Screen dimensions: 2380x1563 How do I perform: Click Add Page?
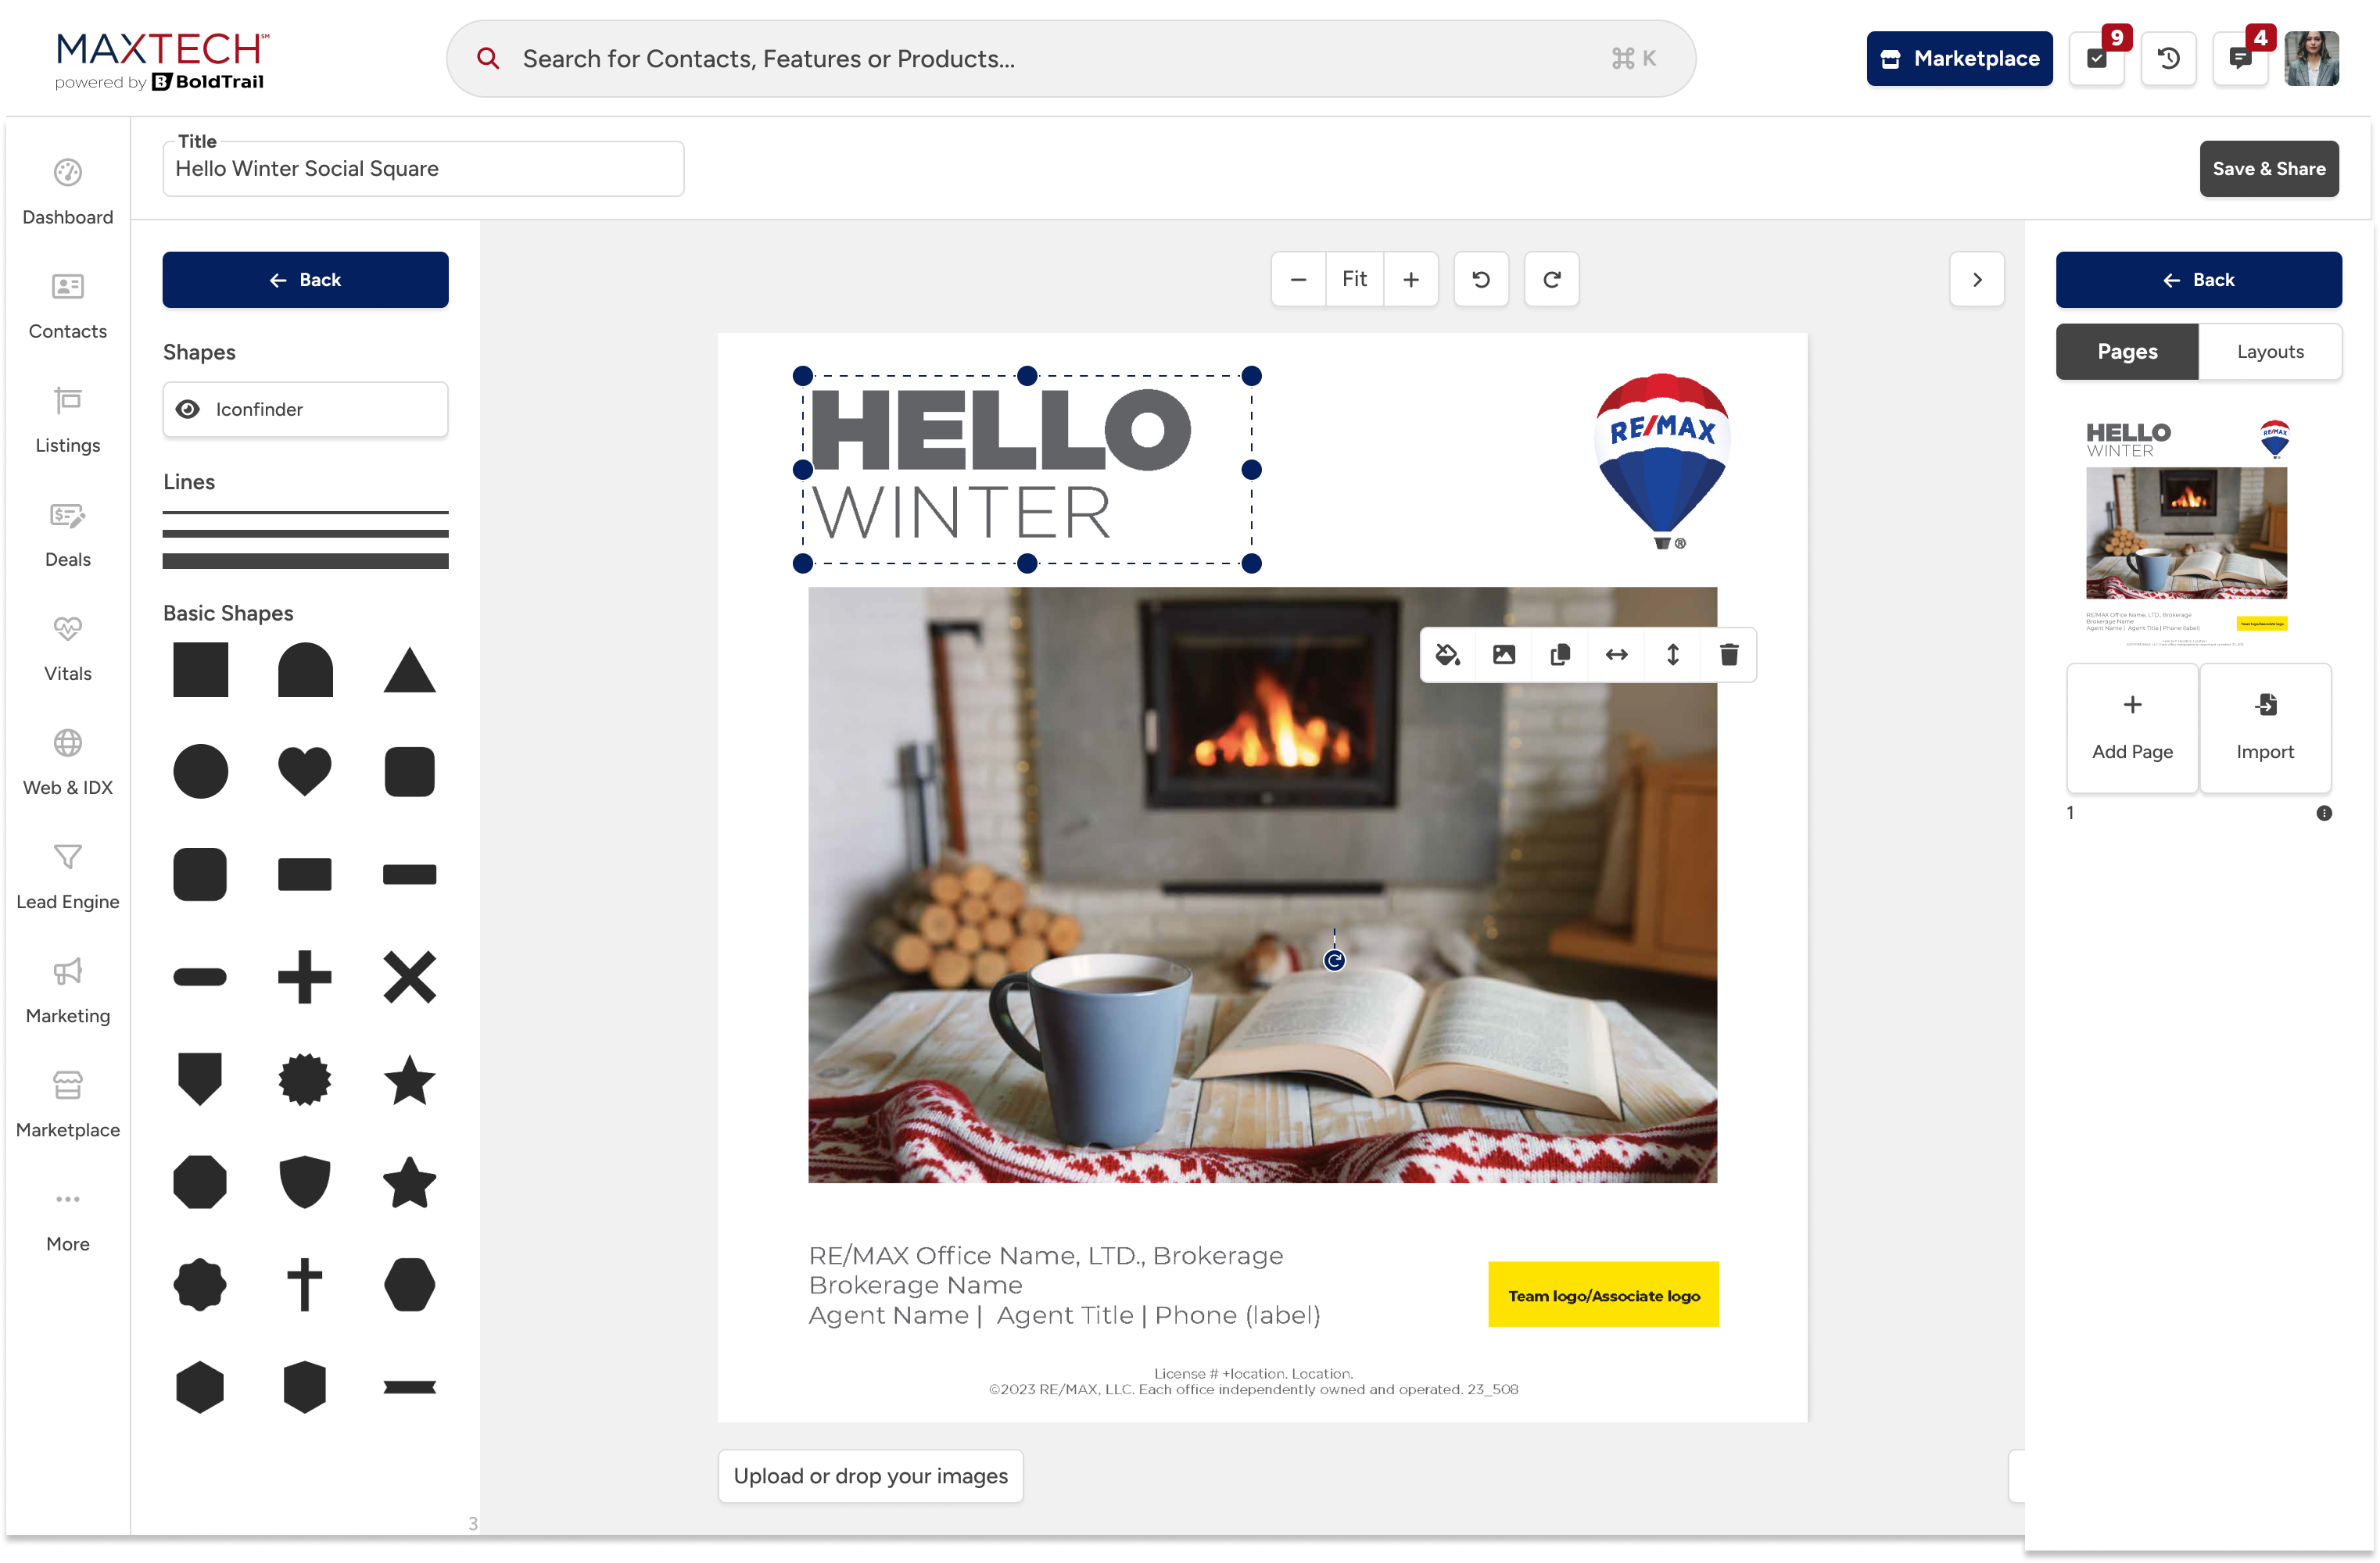[2132, 728]
